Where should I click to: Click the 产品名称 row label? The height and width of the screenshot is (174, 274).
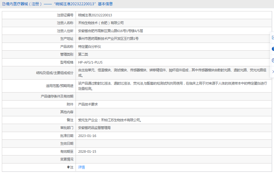(67, 47)
